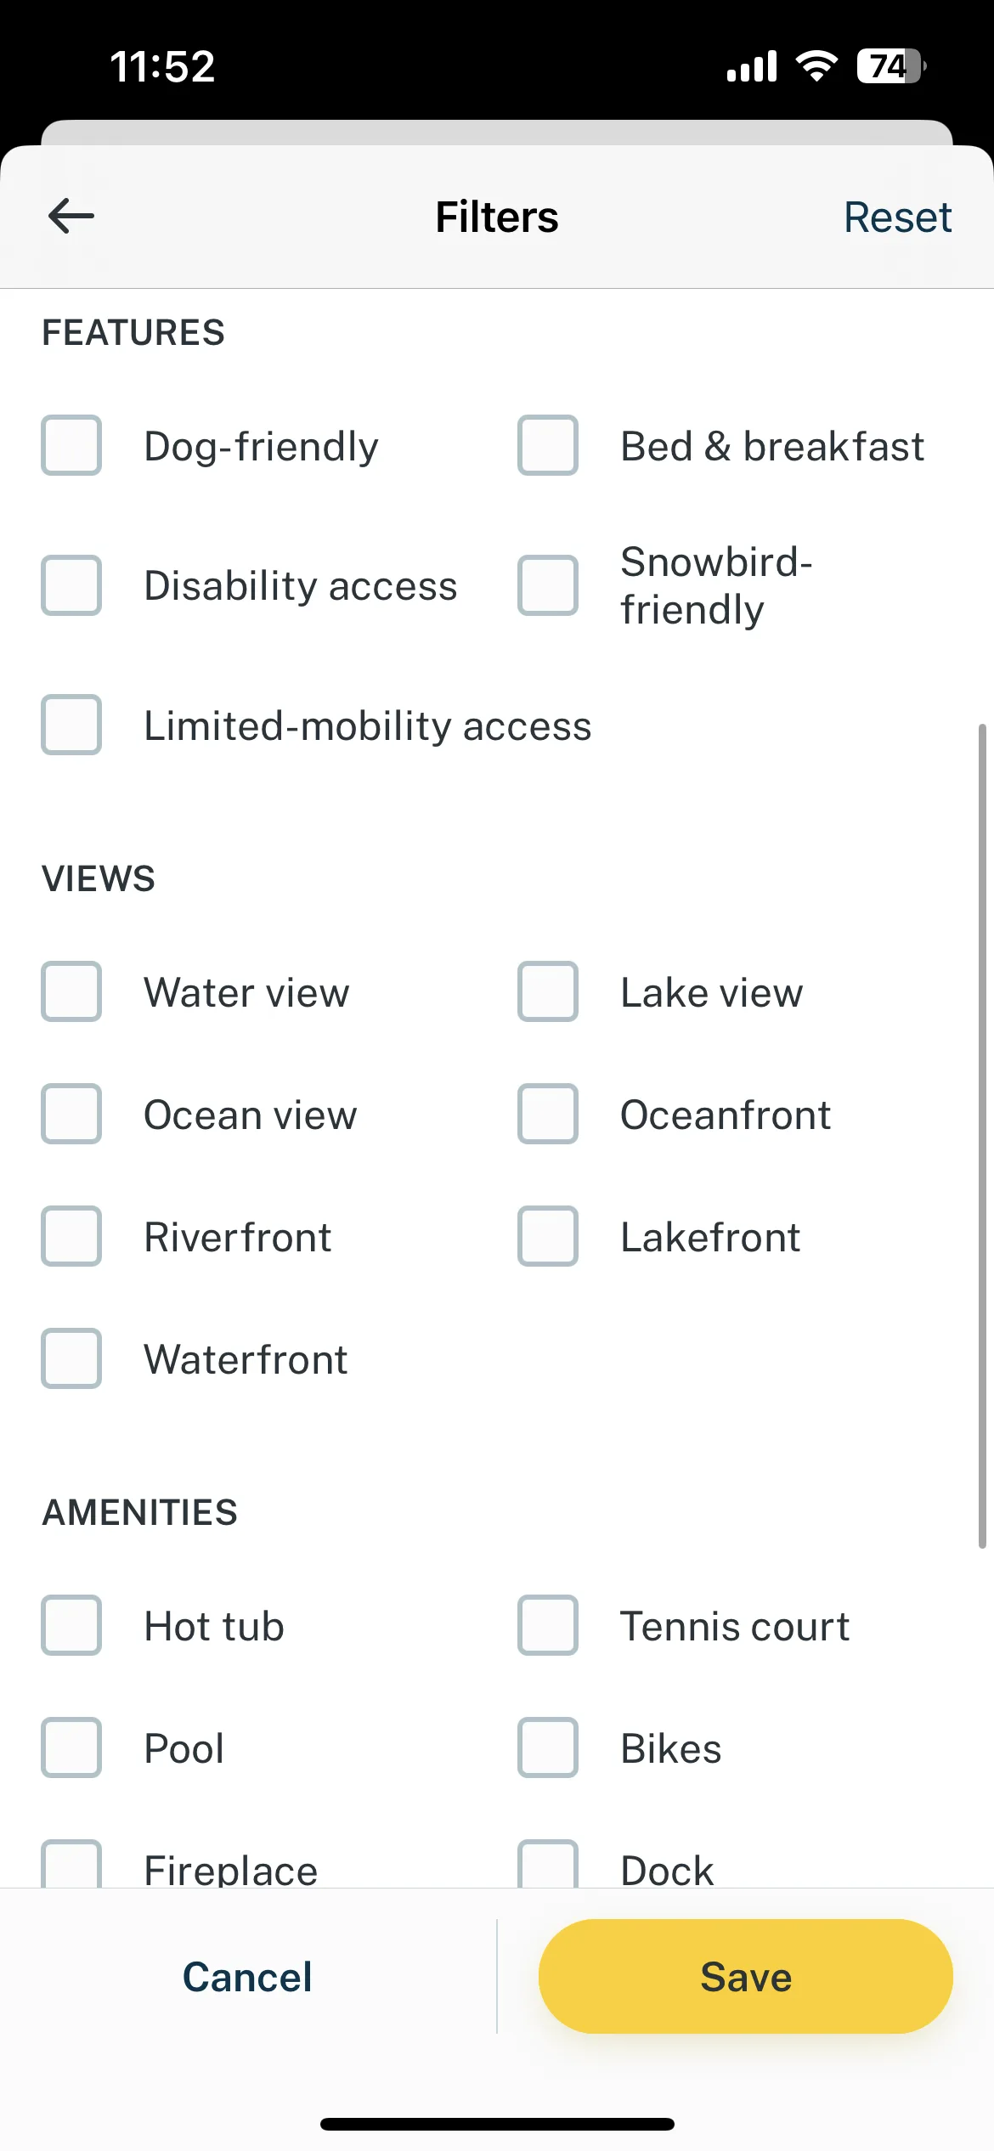
Task: Check the Bed & breakfast option
Action: tap(548, 445)
